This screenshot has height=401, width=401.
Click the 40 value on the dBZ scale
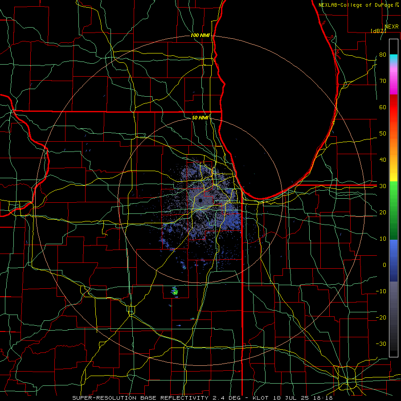click(x=383, y=160)
